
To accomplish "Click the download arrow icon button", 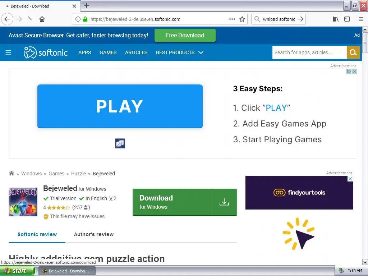I will [x=224, y=202].
